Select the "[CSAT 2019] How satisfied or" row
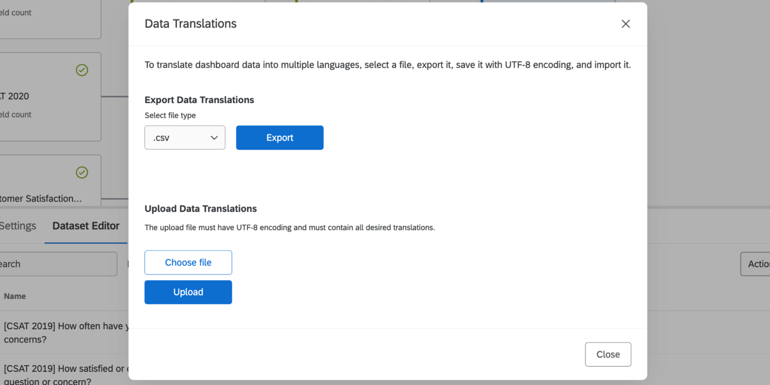The width and height of the screenshot is (770, 385). click(x=63, y=374)
